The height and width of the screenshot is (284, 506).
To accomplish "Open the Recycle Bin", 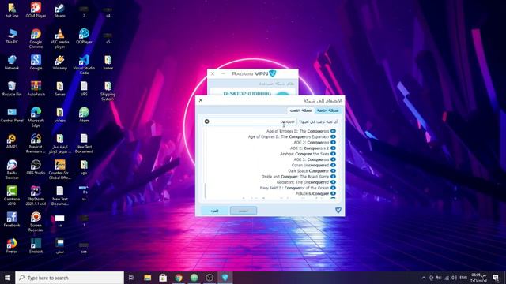I will [12, 88].
